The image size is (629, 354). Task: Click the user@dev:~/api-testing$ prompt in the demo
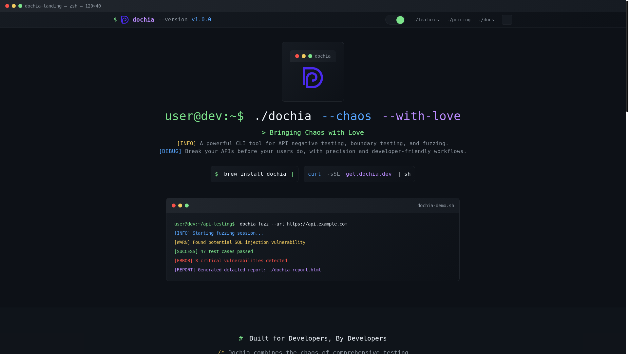point(204,224)
